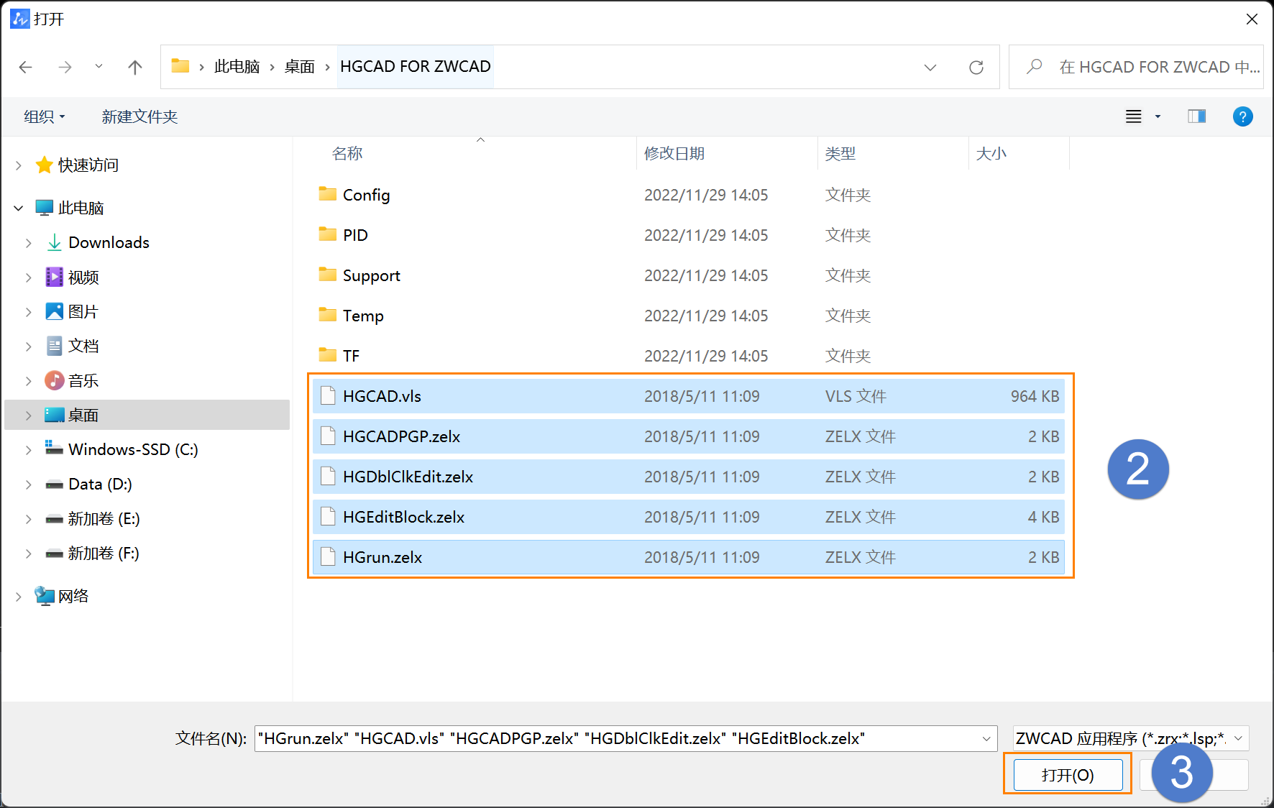Click the 打开(O) button
The height and width of the screenshot is (808, 1274).
(x=1068, y=775)
